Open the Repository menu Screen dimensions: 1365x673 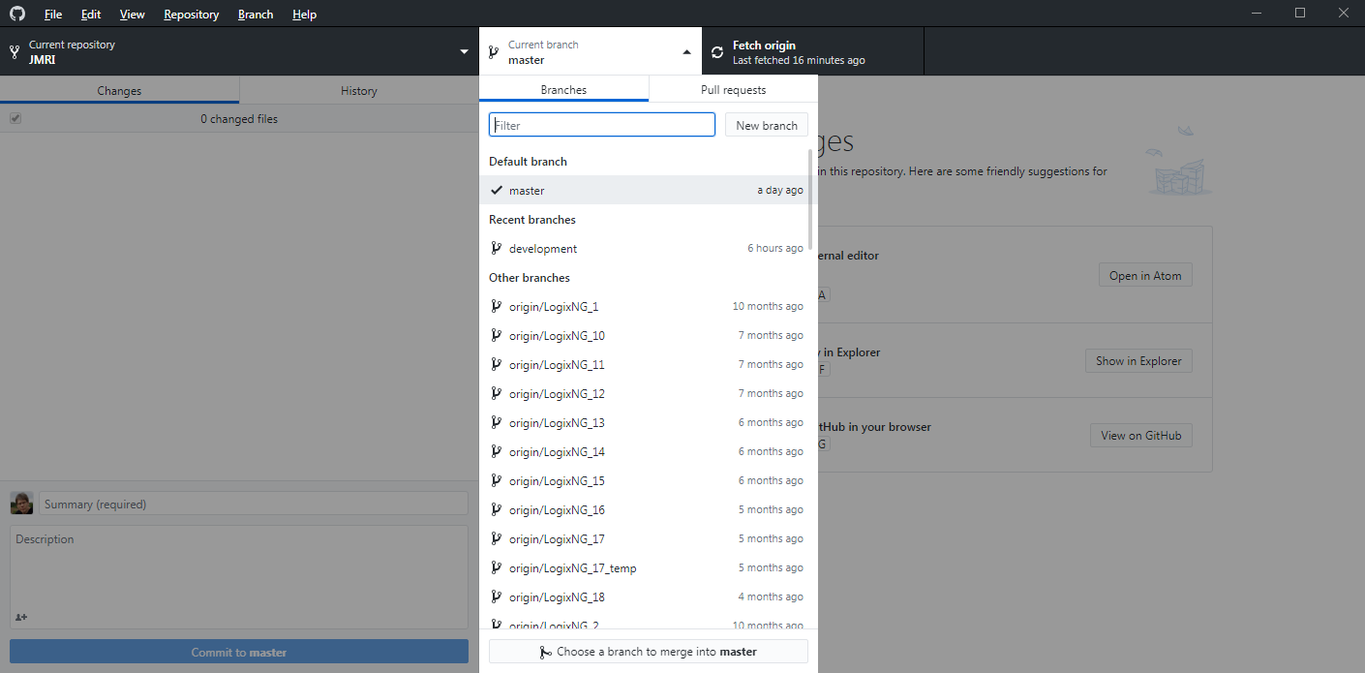(191, 15)
